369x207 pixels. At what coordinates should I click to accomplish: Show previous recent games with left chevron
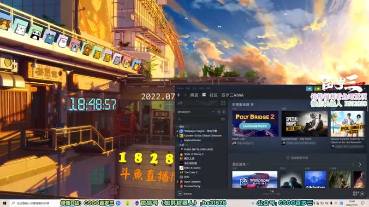pyautogui.click(x=353, y=165)
